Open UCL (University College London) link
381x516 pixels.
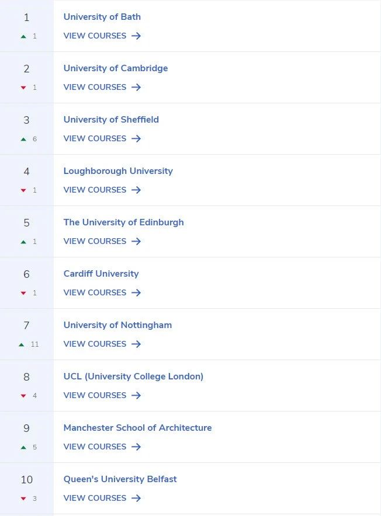133,376
